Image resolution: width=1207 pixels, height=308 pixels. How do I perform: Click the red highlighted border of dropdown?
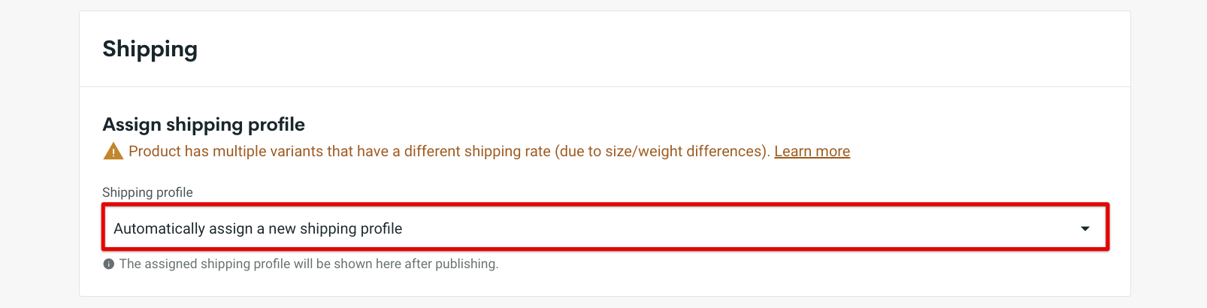pyautogui.click(x=605, y=204)
